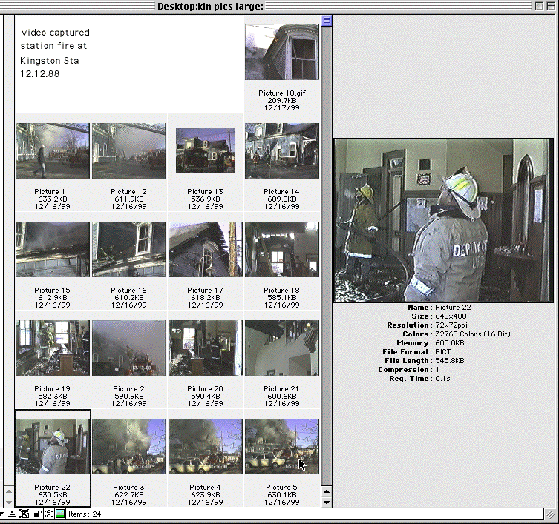Click bottom scroll down arrow of thumbnail list
This screenshot has width=559, height=524.
click(x=327, y=502)
